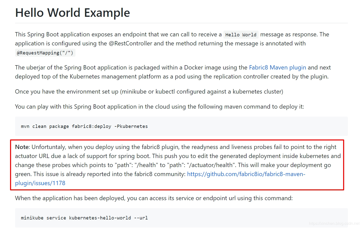Open the Fabric8 Maven plugin link
Image resolution: width=362 pixels, height=228 pixels.
point(277,67)
